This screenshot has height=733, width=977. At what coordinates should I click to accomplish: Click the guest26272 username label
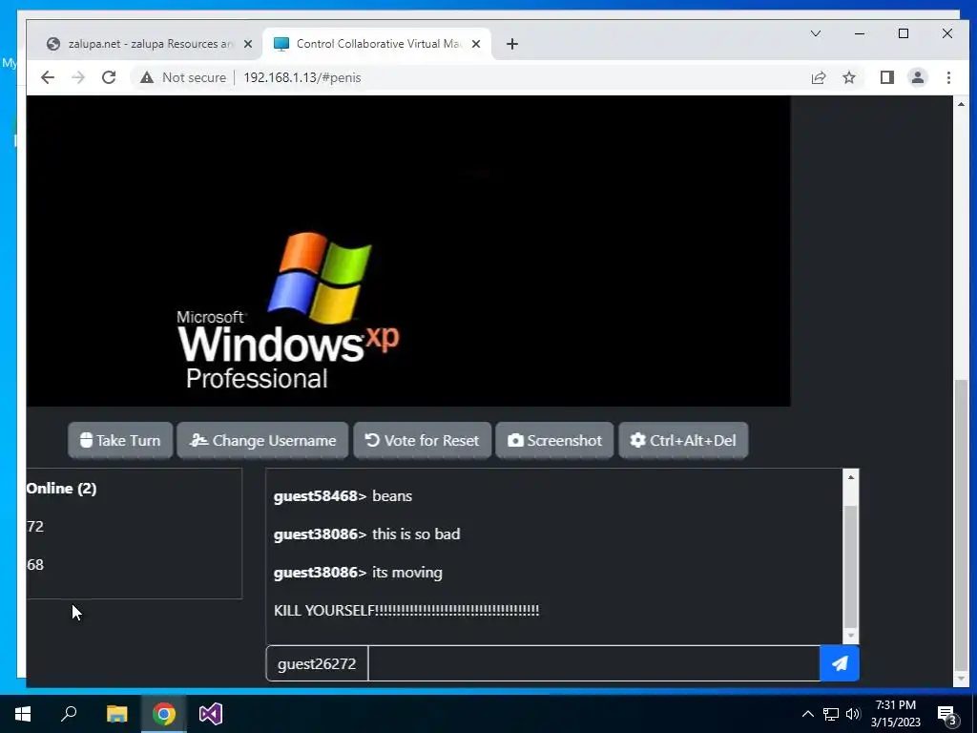317,663
